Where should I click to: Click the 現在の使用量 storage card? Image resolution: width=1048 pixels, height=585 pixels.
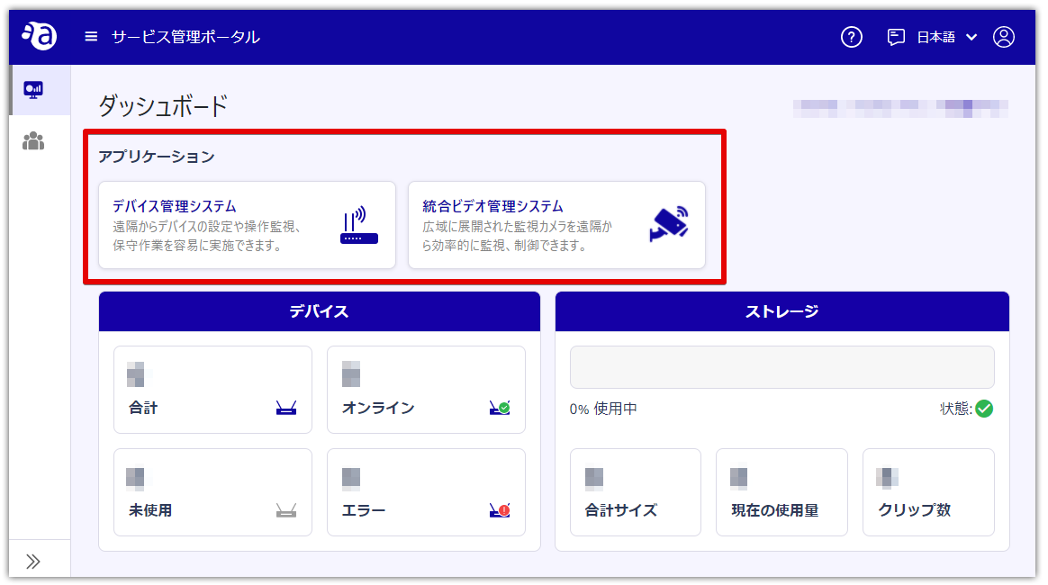781,492
